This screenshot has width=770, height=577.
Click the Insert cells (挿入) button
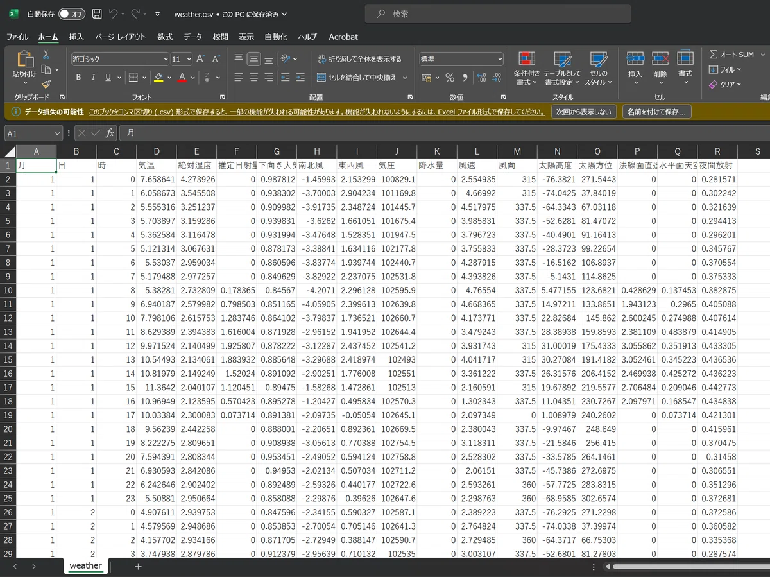point(635,67)
